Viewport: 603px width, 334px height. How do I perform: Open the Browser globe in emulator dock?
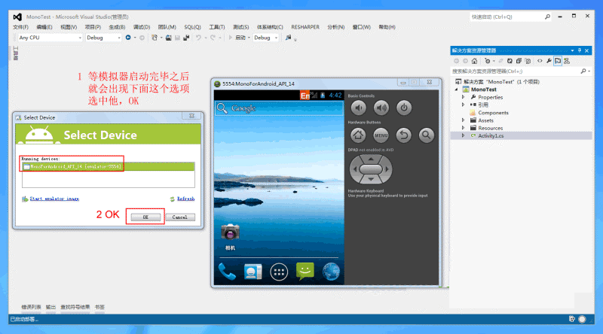pos(331,272)
